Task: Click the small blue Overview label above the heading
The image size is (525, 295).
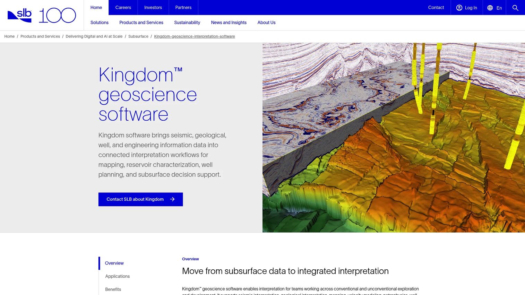Action: point(190,259)
